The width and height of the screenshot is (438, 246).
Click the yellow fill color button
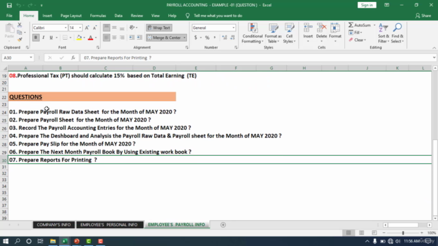[79, 38]
